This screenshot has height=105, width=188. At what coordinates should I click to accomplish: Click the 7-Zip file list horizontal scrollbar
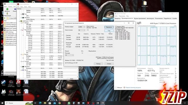point(10,72)
